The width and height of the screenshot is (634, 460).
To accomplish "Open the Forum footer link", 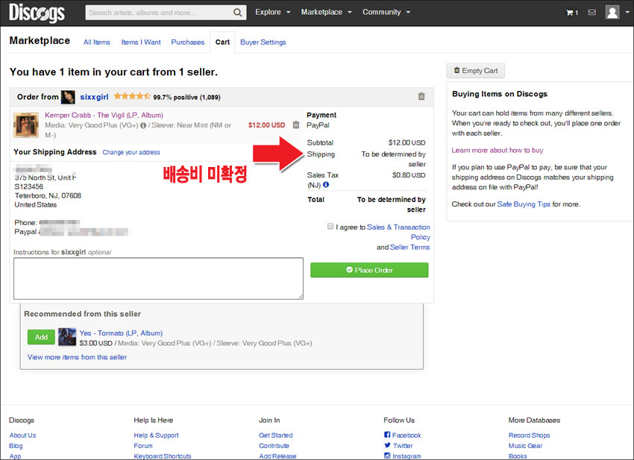I will [143, 446].
